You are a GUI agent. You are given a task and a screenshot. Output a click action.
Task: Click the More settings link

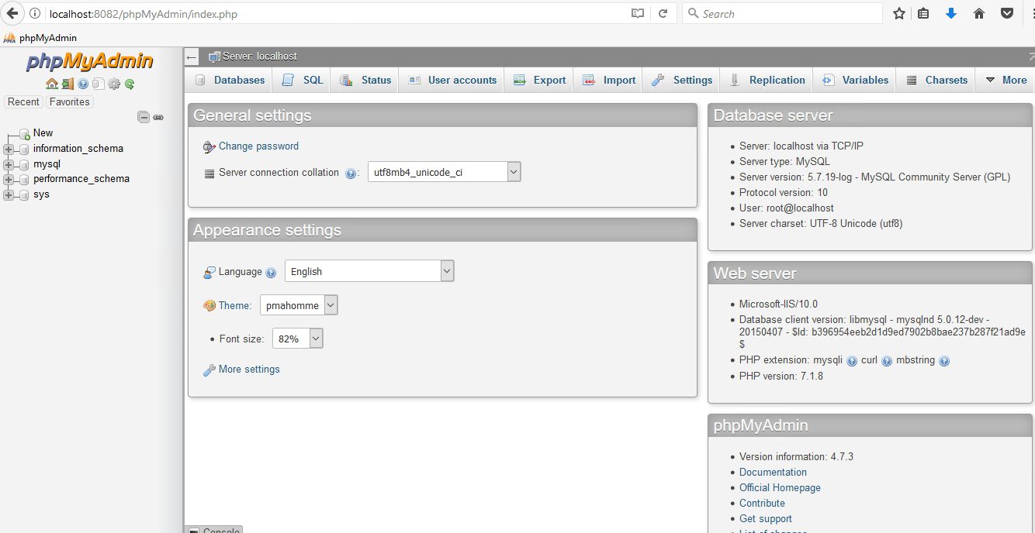[x=249, y=369]
